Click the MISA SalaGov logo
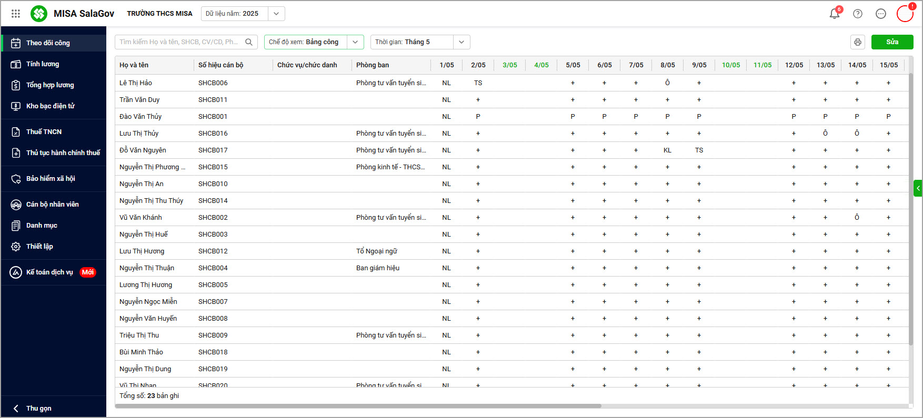The height and width of the screenshot is (418, 923). tap(39, 14)
